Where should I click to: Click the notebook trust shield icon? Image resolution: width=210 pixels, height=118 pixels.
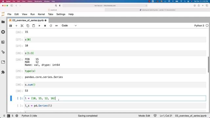click(x=155, y=116)
